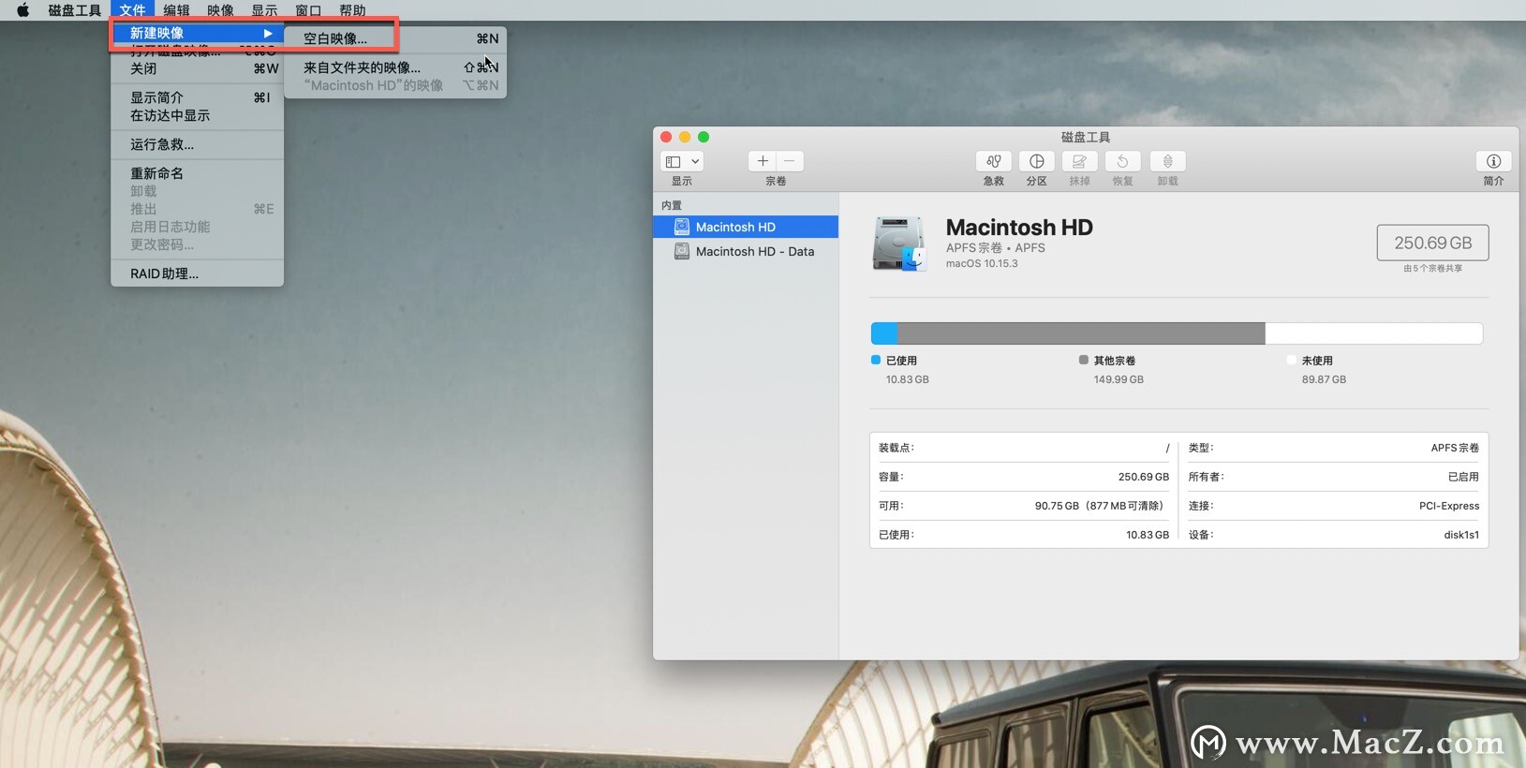Viewport: 1526px width, 768px height.
Task: Click the blue used segment of bar
Action: click(884, 333)
